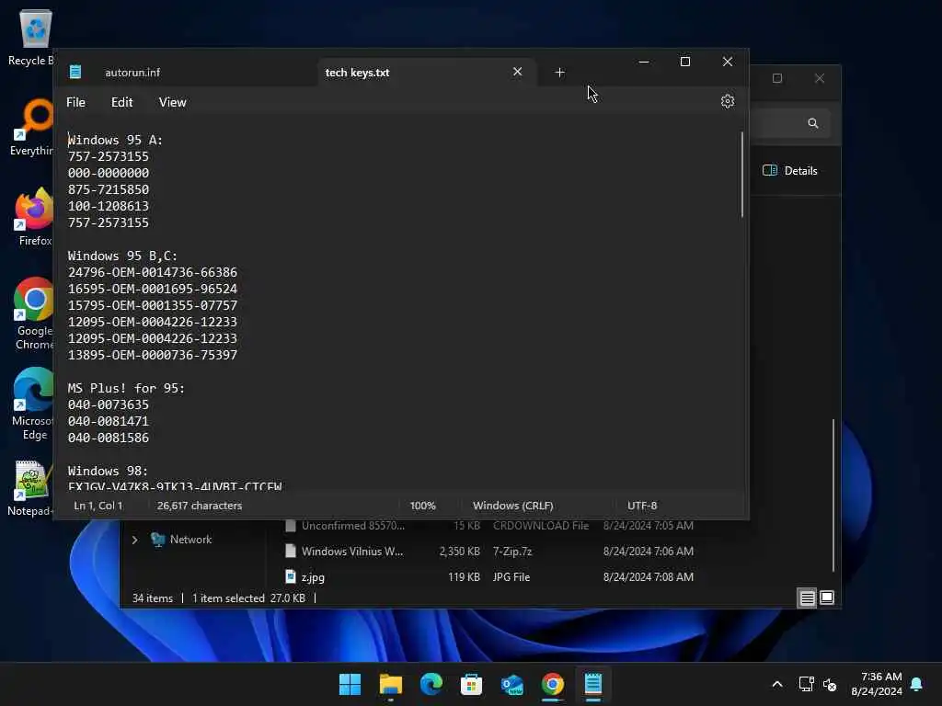The image size is (942, 706).
Task: Click the Notepad++ desktop shortcut
Action: tap(31, 488)
